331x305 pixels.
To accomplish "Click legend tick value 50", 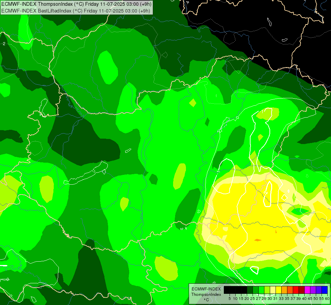I will 316,299.
